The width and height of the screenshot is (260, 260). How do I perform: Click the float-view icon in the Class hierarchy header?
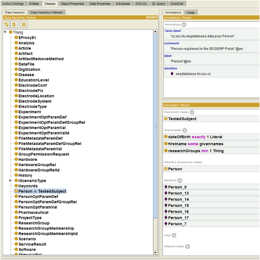tap(153, 17)
